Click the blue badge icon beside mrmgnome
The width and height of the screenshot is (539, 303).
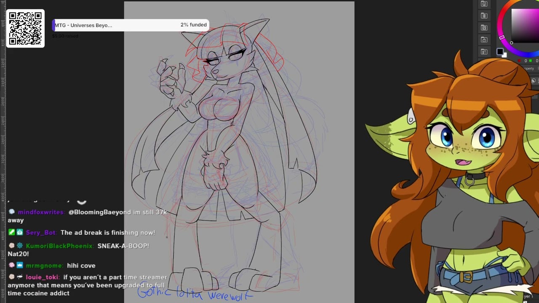tap(20, 266)
